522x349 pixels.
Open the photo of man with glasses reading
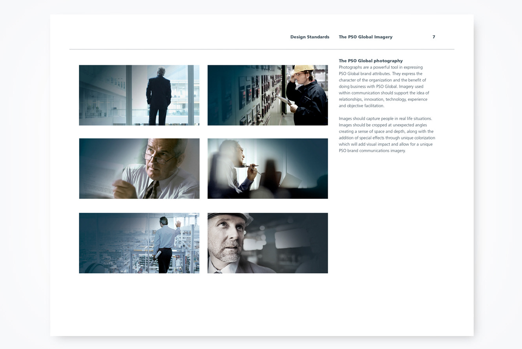139,169
